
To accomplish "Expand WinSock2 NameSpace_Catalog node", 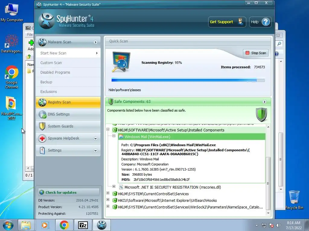I will [108, 206].
